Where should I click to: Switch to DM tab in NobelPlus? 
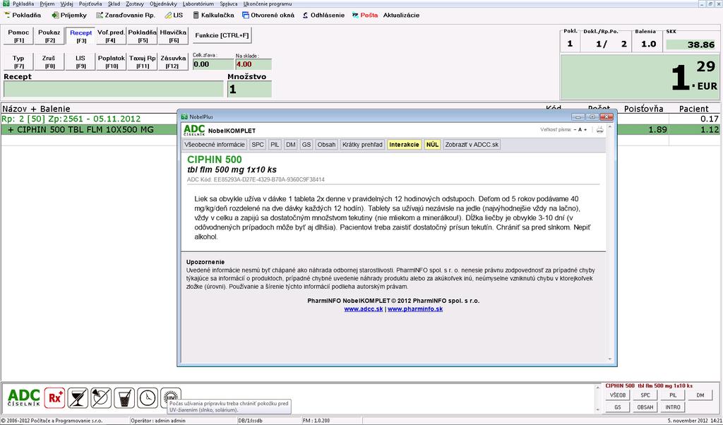coord(290,145)
